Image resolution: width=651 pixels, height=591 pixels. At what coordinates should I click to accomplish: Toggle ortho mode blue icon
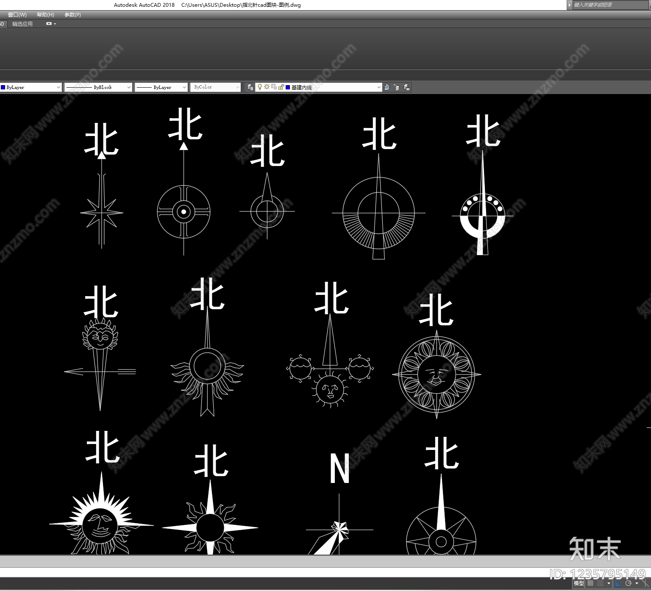(618, 583)
